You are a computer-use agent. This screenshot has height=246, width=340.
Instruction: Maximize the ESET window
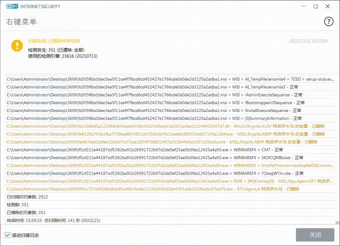(315, 6)
